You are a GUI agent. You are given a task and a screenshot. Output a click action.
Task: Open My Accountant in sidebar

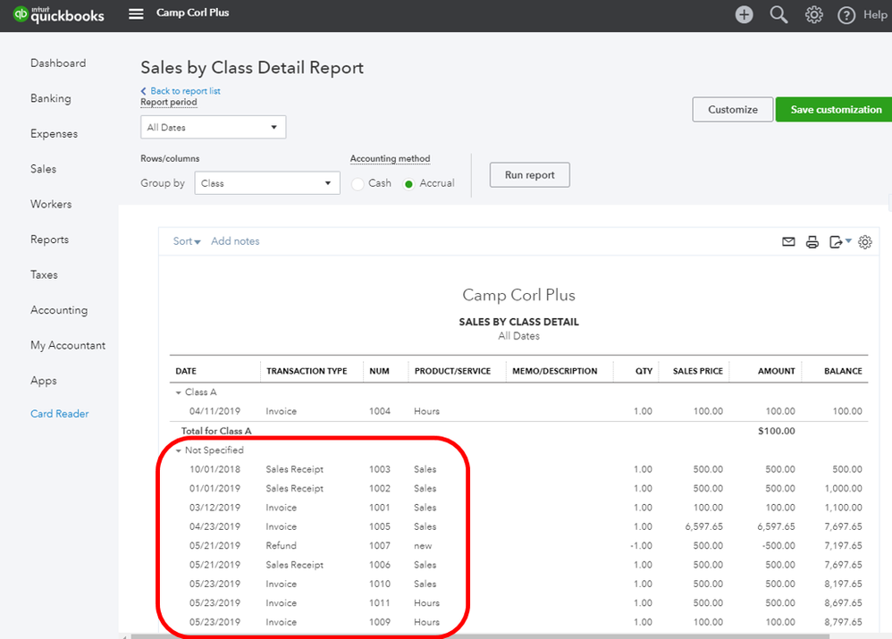tap(68, 345)
